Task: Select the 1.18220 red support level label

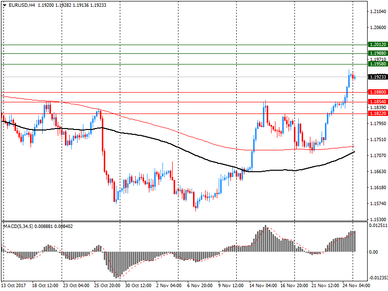Action: (378, 113)
